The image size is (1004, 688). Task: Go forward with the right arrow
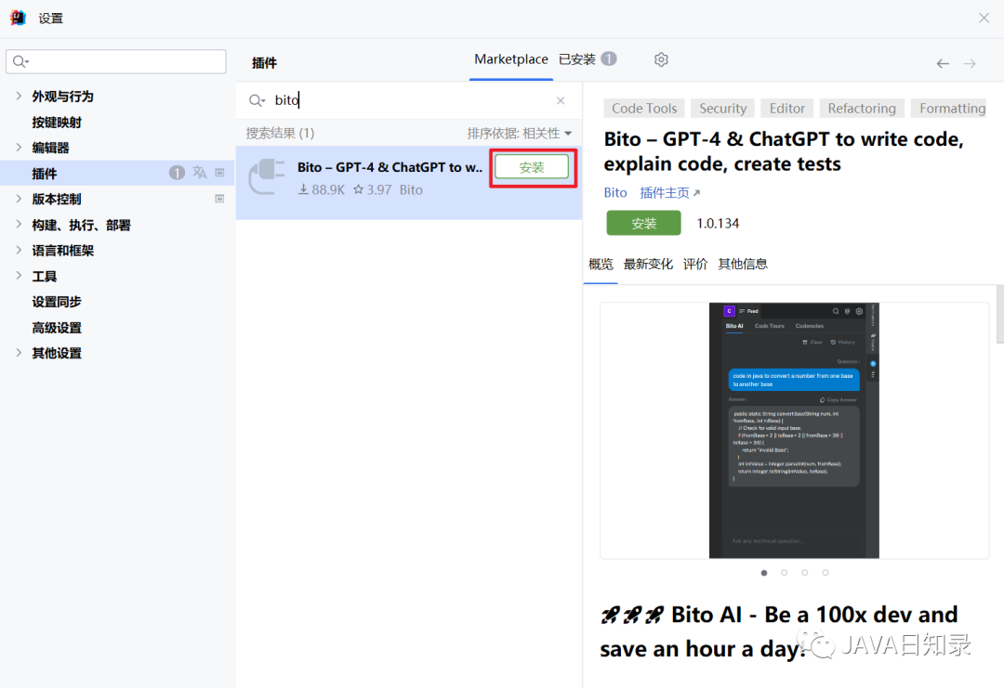pos(970,63)
